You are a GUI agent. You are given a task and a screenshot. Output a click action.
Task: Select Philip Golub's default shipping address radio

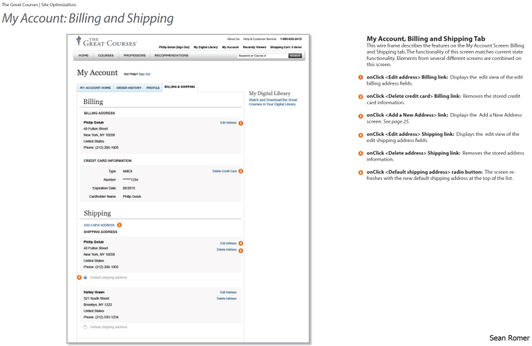(86, 277)
